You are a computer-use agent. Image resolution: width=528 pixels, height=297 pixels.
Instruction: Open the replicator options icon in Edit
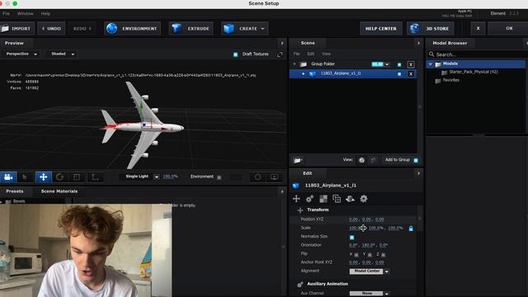(x=337, y=199)
